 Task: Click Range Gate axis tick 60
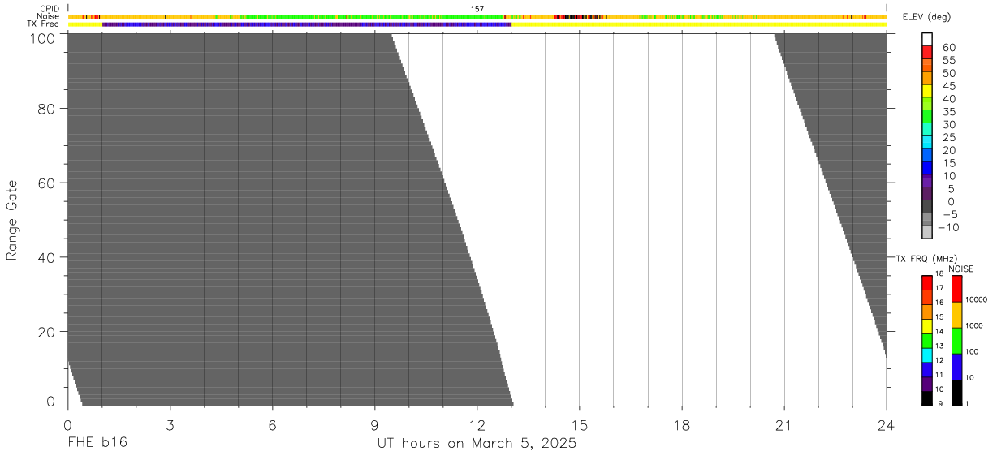[45, 183]
